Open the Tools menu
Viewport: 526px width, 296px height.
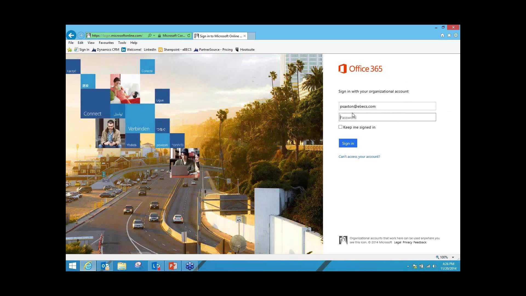122,43
